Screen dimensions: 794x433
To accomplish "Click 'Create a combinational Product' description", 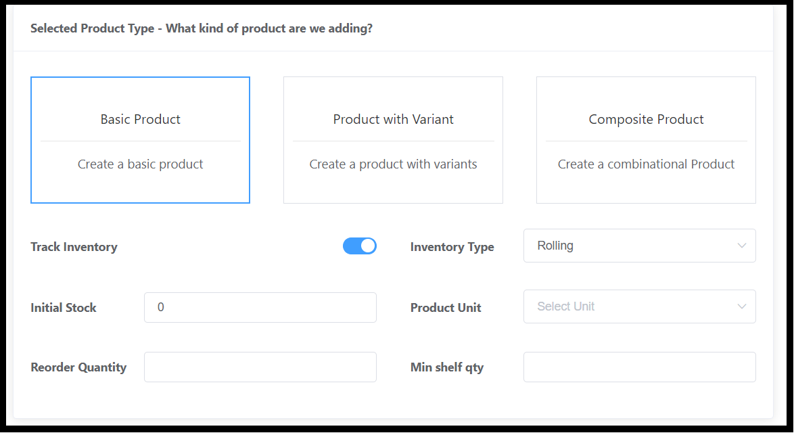I will pos(645,164).
